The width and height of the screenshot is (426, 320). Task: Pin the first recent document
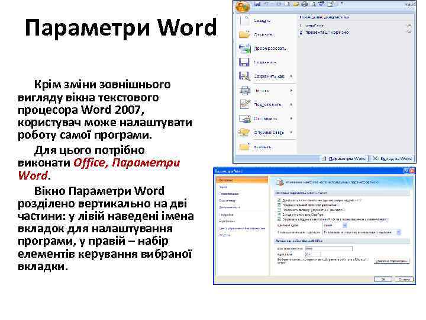point(408,25)
